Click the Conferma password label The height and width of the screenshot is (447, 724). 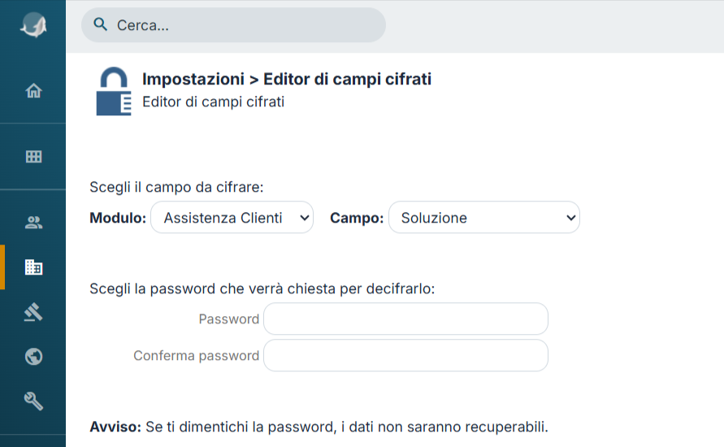(197, 356)
